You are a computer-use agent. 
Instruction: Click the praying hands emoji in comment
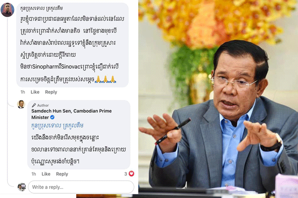coord(106,79)
